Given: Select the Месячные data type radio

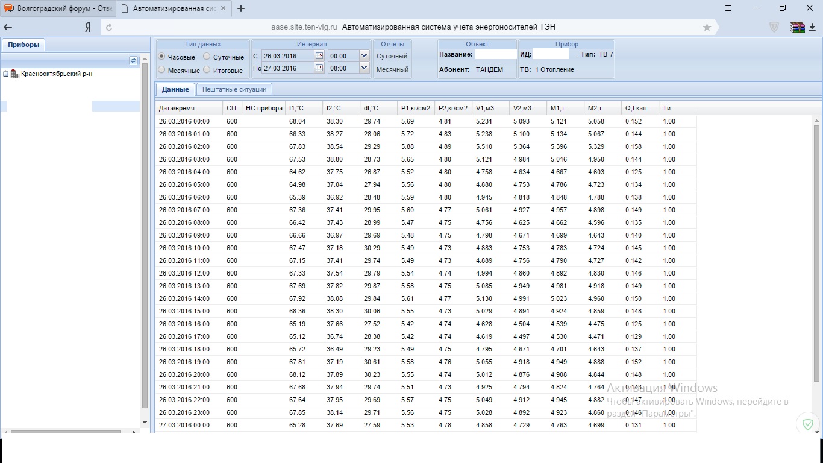Looking at the screenshot, I should [161, 70].
